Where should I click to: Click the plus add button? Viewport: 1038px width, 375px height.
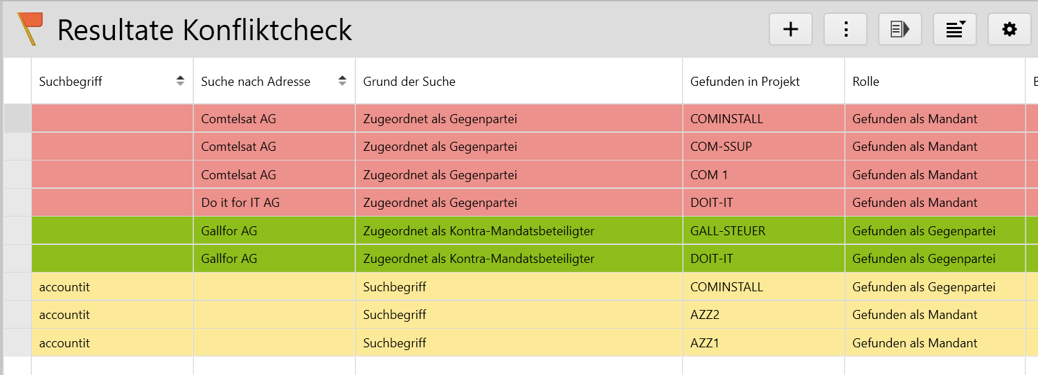click(x=790, y=29)
